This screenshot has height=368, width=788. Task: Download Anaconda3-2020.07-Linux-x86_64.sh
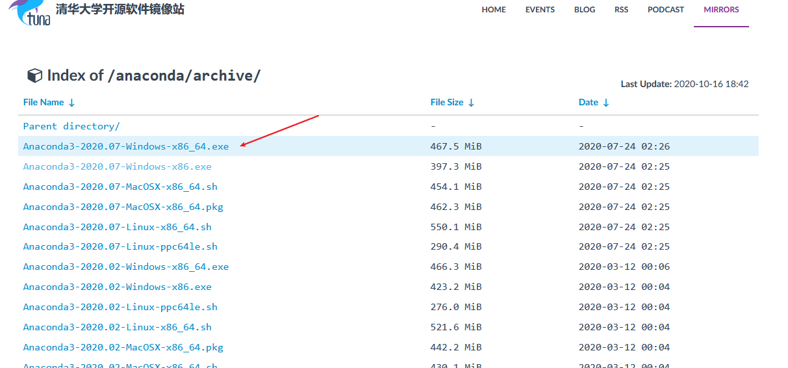point(117,227)
